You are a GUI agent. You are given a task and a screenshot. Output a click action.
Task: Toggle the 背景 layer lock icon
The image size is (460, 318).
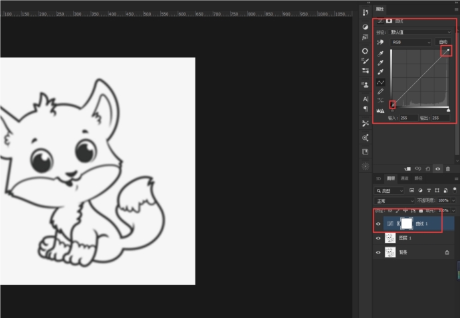(x=447, y=252)
